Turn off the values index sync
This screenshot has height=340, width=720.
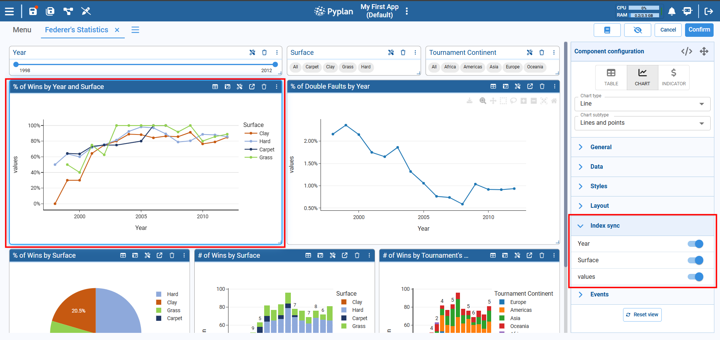(695, 277)
